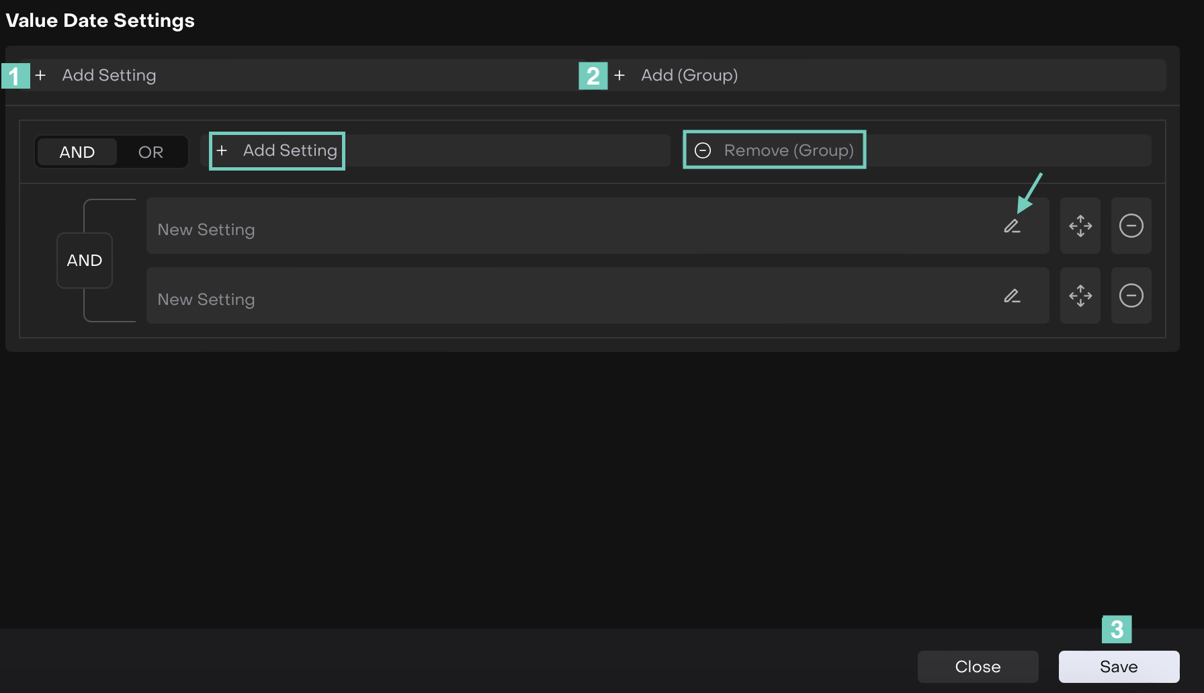Screen dimensions: 1204x693
Task: Click the plus icon beside top Add Setting
Action: pyautogui.click(x=40, y=75)
